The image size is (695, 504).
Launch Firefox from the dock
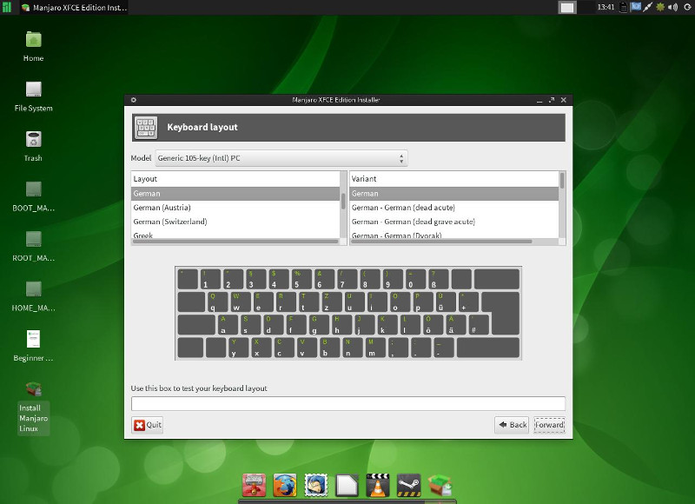coord(285,485)
